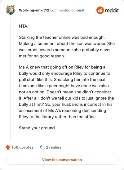Screen dimensions: 124x170
Task: Select the "156 upvotes" count
Action: pyautogui.click(x=22, y=147)
